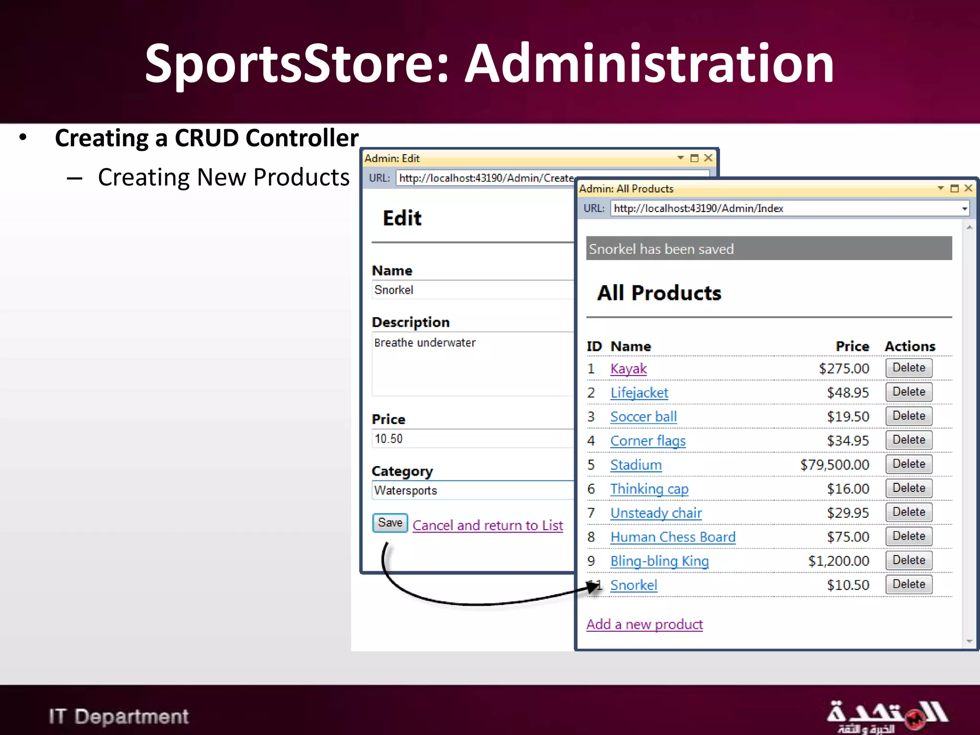Delete the Kayak row
The image size is (980, 735).
point(909,368)
